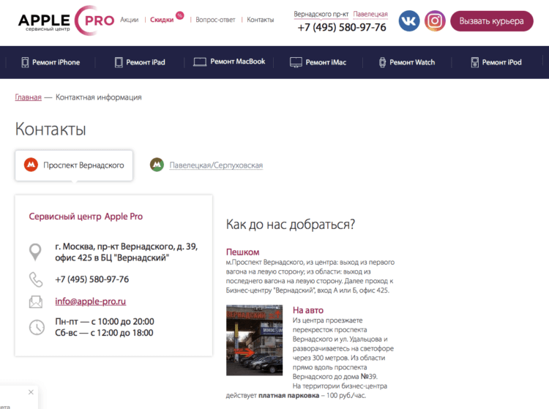
Task: Click the Сервисный центр Apple Pro heading
Action: (x=86, y=217)
